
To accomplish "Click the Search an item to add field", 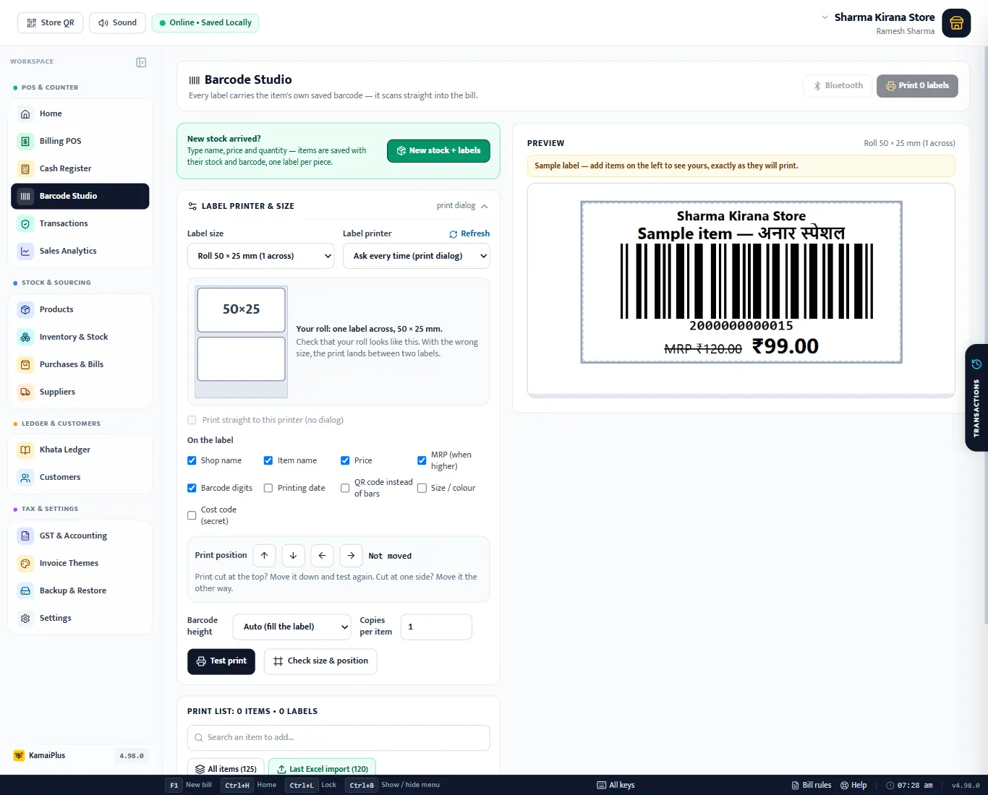I will pos(338,738).
